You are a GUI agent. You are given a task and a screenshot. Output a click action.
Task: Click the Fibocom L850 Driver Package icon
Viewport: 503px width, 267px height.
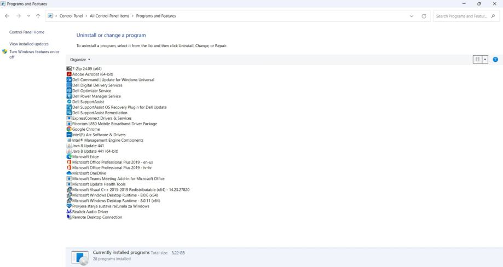(x=69, y=124)
